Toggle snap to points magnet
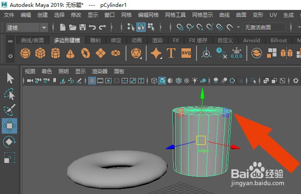The height and width of the screenshot is (194, 301). click(x=200, y=27)
